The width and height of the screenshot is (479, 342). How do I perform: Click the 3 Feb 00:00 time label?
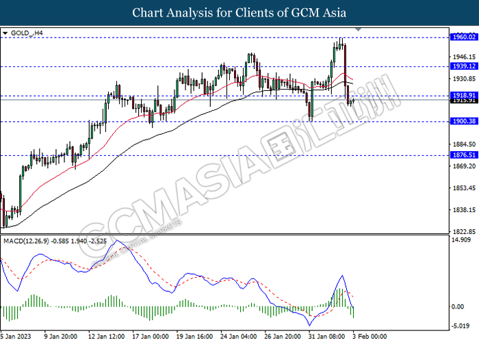click(x=370, y=337)
